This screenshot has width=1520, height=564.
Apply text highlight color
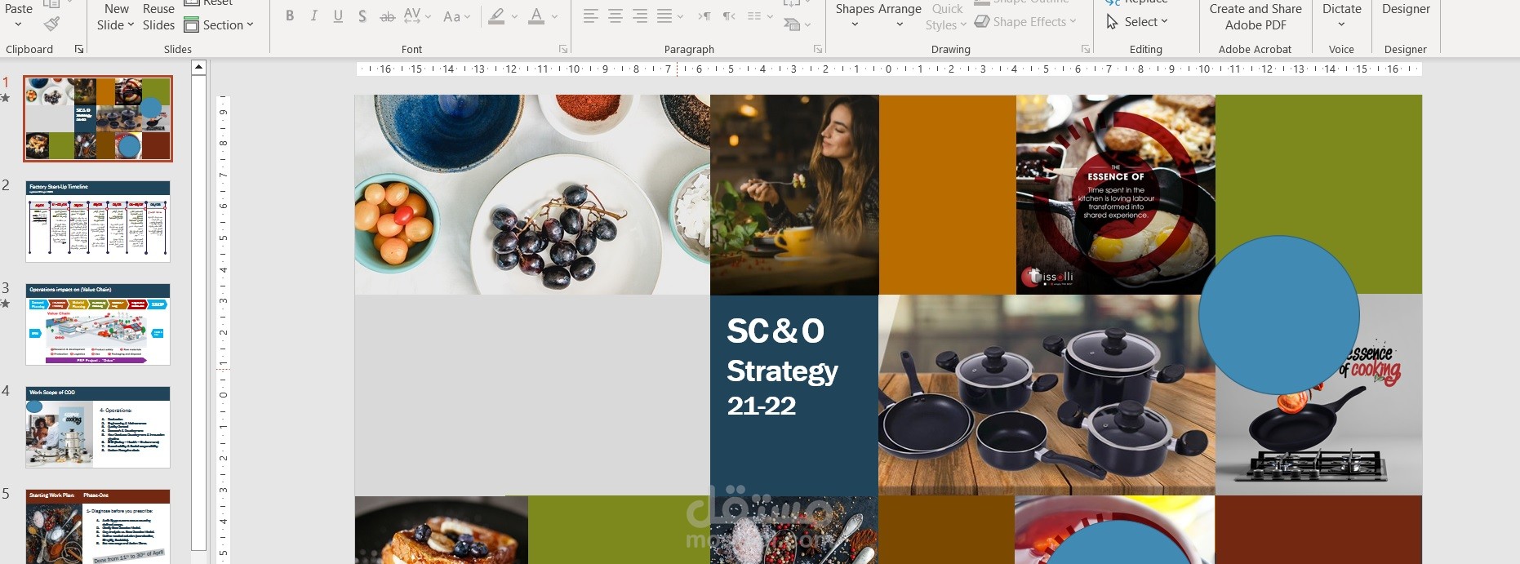click(496, 16)
